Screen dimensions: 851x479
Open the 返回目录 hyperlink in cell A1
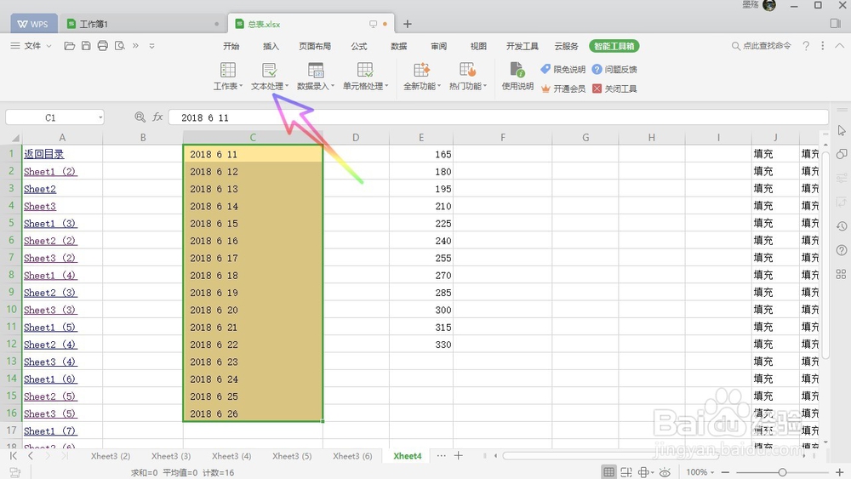coord(44,154)
